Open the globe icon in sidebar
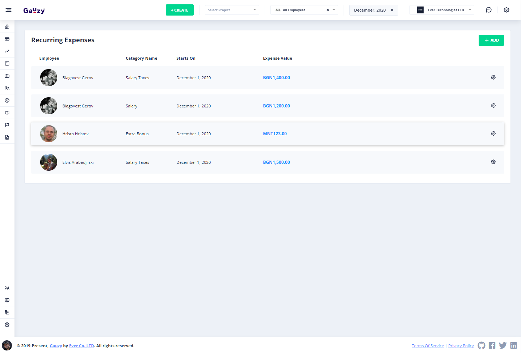The image size is (521, 353). 7,300
